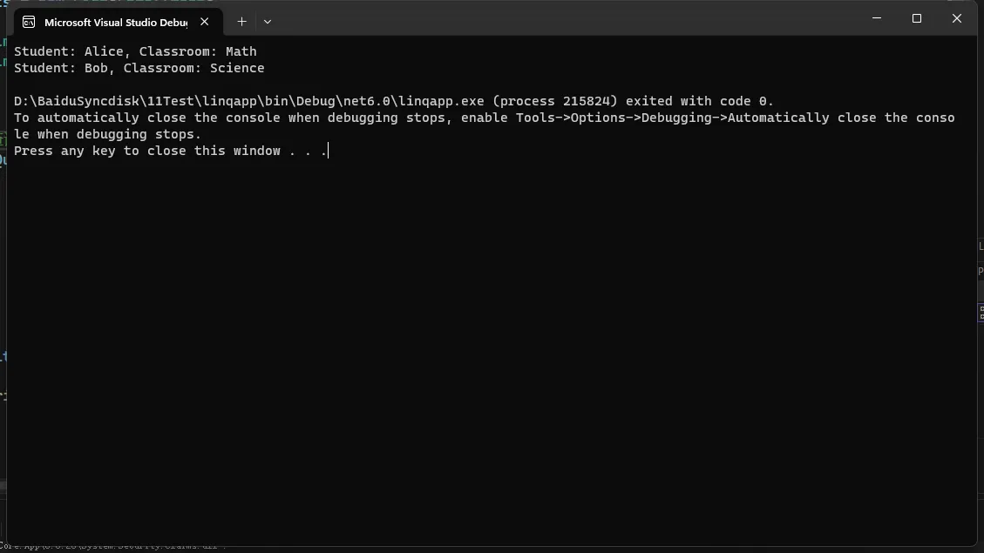Click the linqapp.exe file path text
The image size is (984, 553).
249,101
